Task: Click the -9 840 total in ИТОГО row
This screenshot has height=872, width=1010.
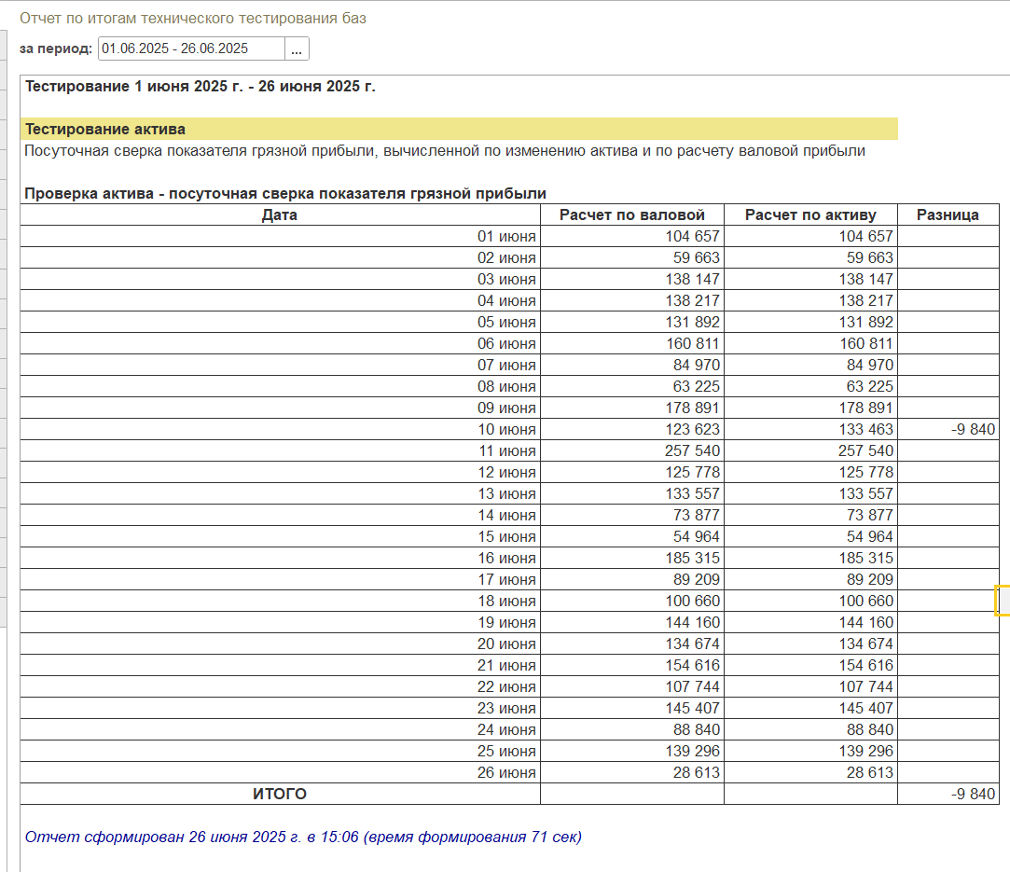Action: [x=948, y=794]
